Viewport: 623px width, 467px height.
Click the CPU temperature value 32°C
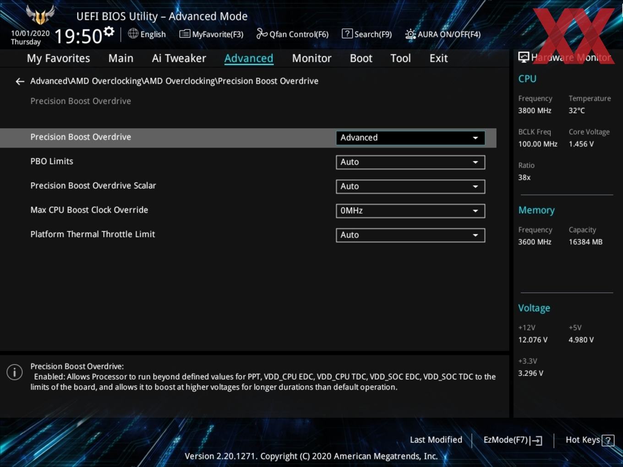pos(577,110)
